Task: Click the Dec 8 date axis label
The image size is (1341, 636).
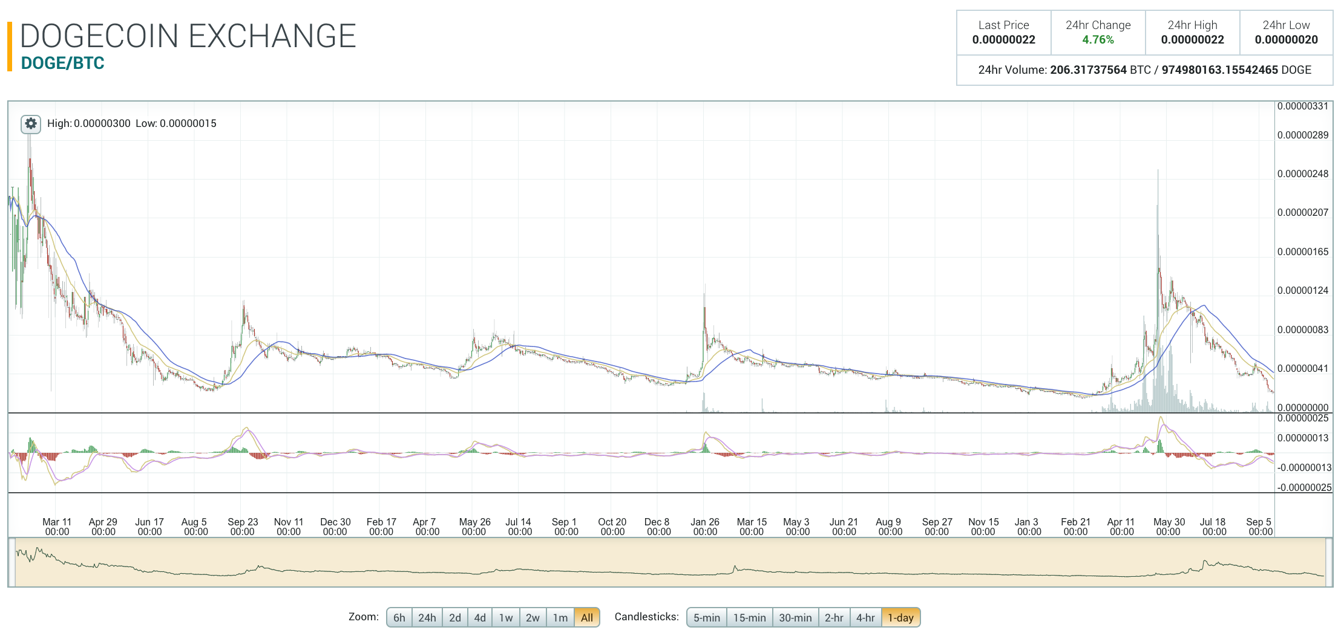Action: tap(658, 527)
